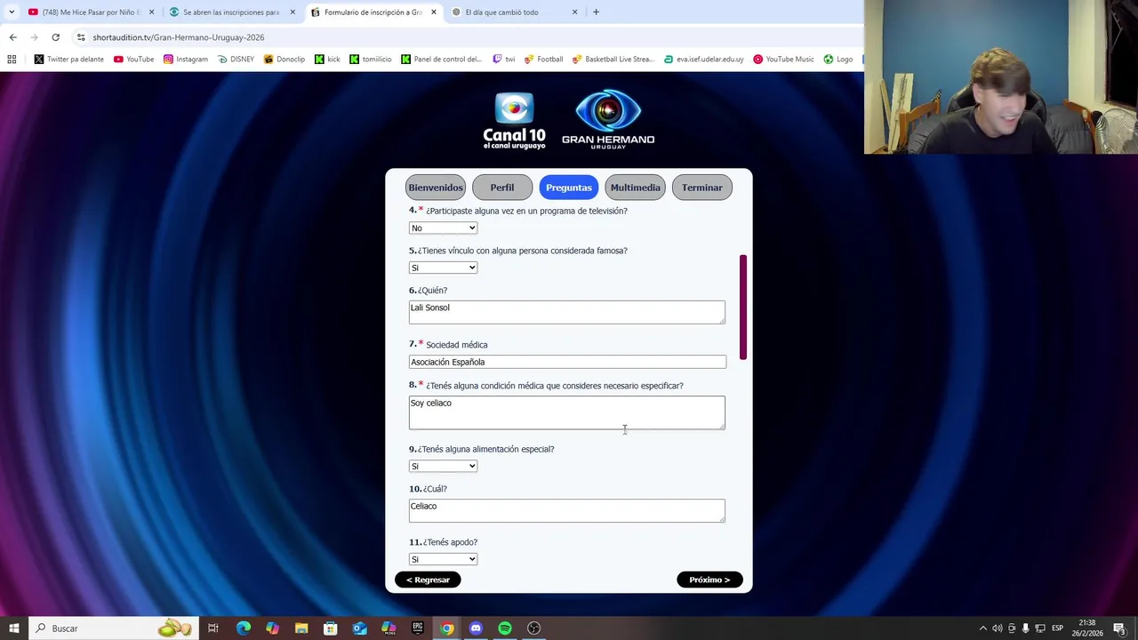
Task: Open Epic Games launcher from taskbar
Action: coord(417,628)
